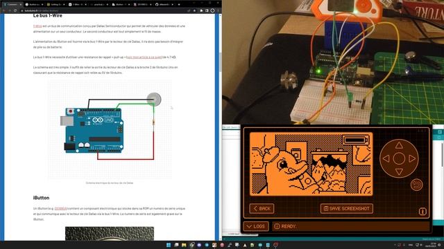The image size is (444, 249).
Task: Open the info icon in qFlipper
Action: [x=422, y=212]
